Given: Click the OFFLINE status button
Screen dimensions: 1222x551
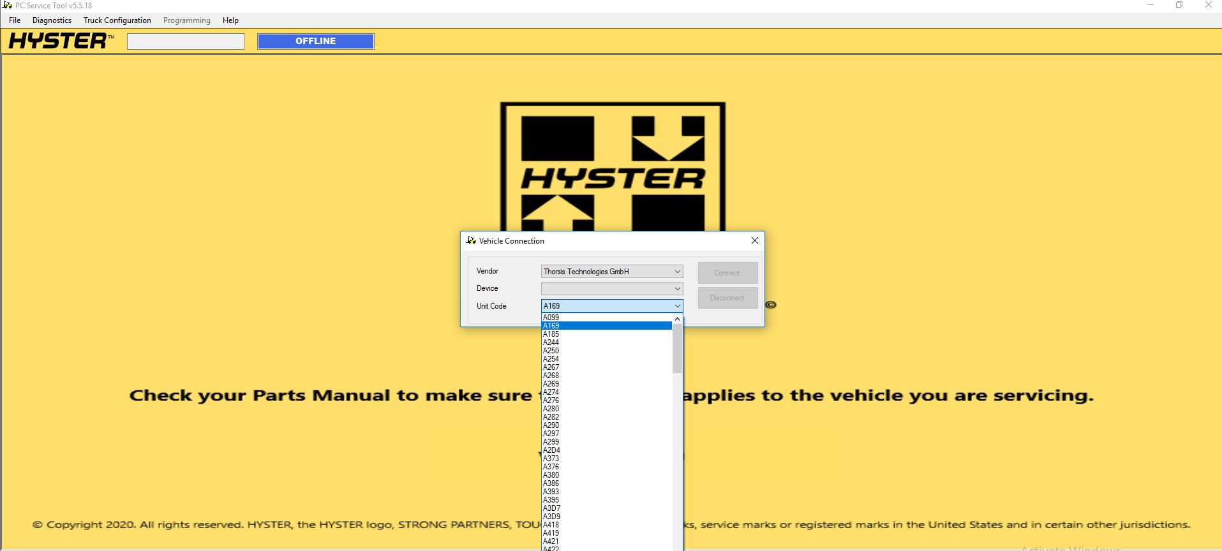Looking at the screenshot, I should click(316, 41).
